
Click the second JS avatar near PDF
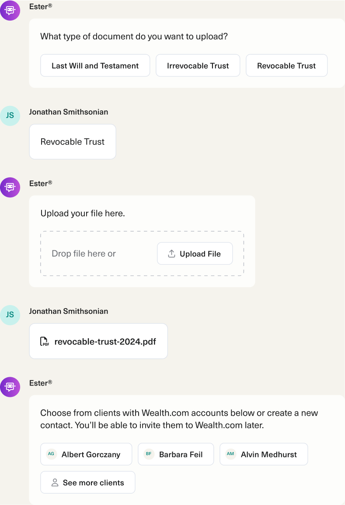tap(10, 315)
